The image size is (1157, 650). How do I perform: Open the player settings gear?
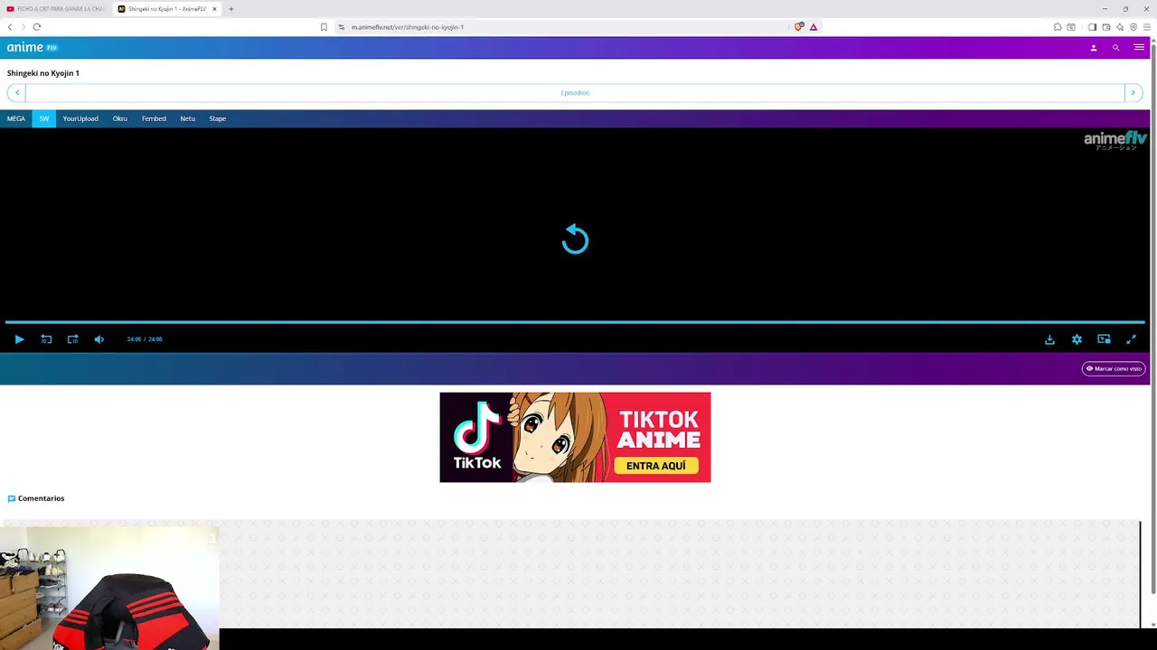tap(1077, 339)
